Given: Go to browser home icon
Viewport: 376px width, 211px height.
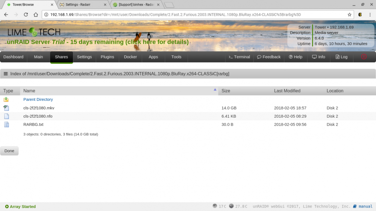Looking at the screenshot, I should (x=36, y=15).
